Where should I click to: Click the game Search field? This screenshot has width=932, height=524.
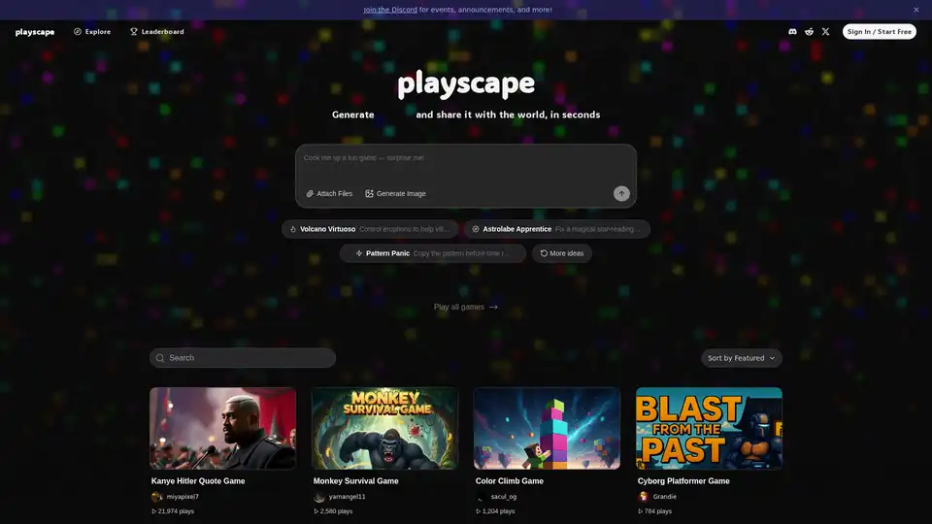[243, 358]
